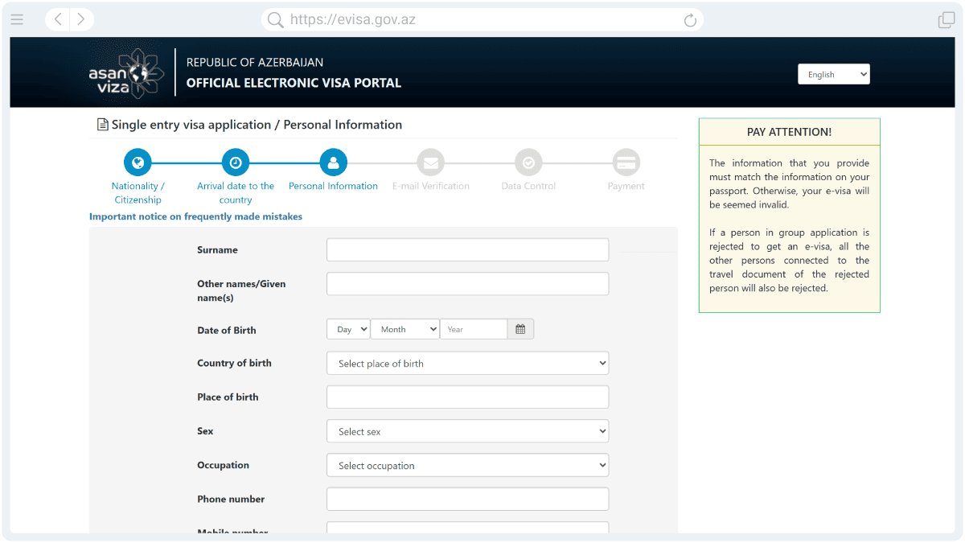Click the browser back arrow button
965x543 pixels.
(x=58, y=19)
